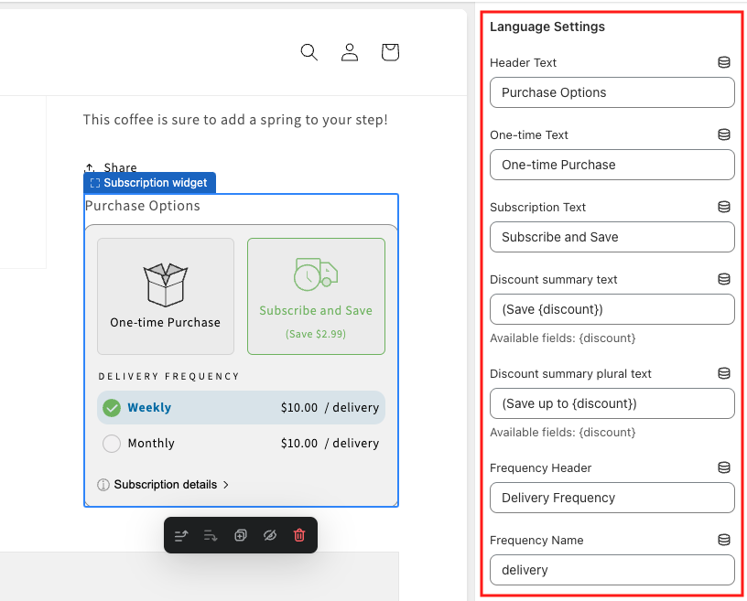Click the One-time Text input field

click(612, 165)
